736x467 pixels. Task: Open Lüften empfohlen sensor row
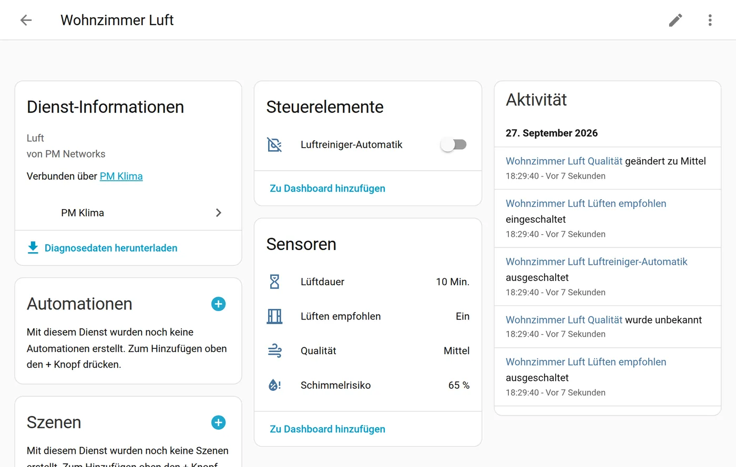point(368,316)
